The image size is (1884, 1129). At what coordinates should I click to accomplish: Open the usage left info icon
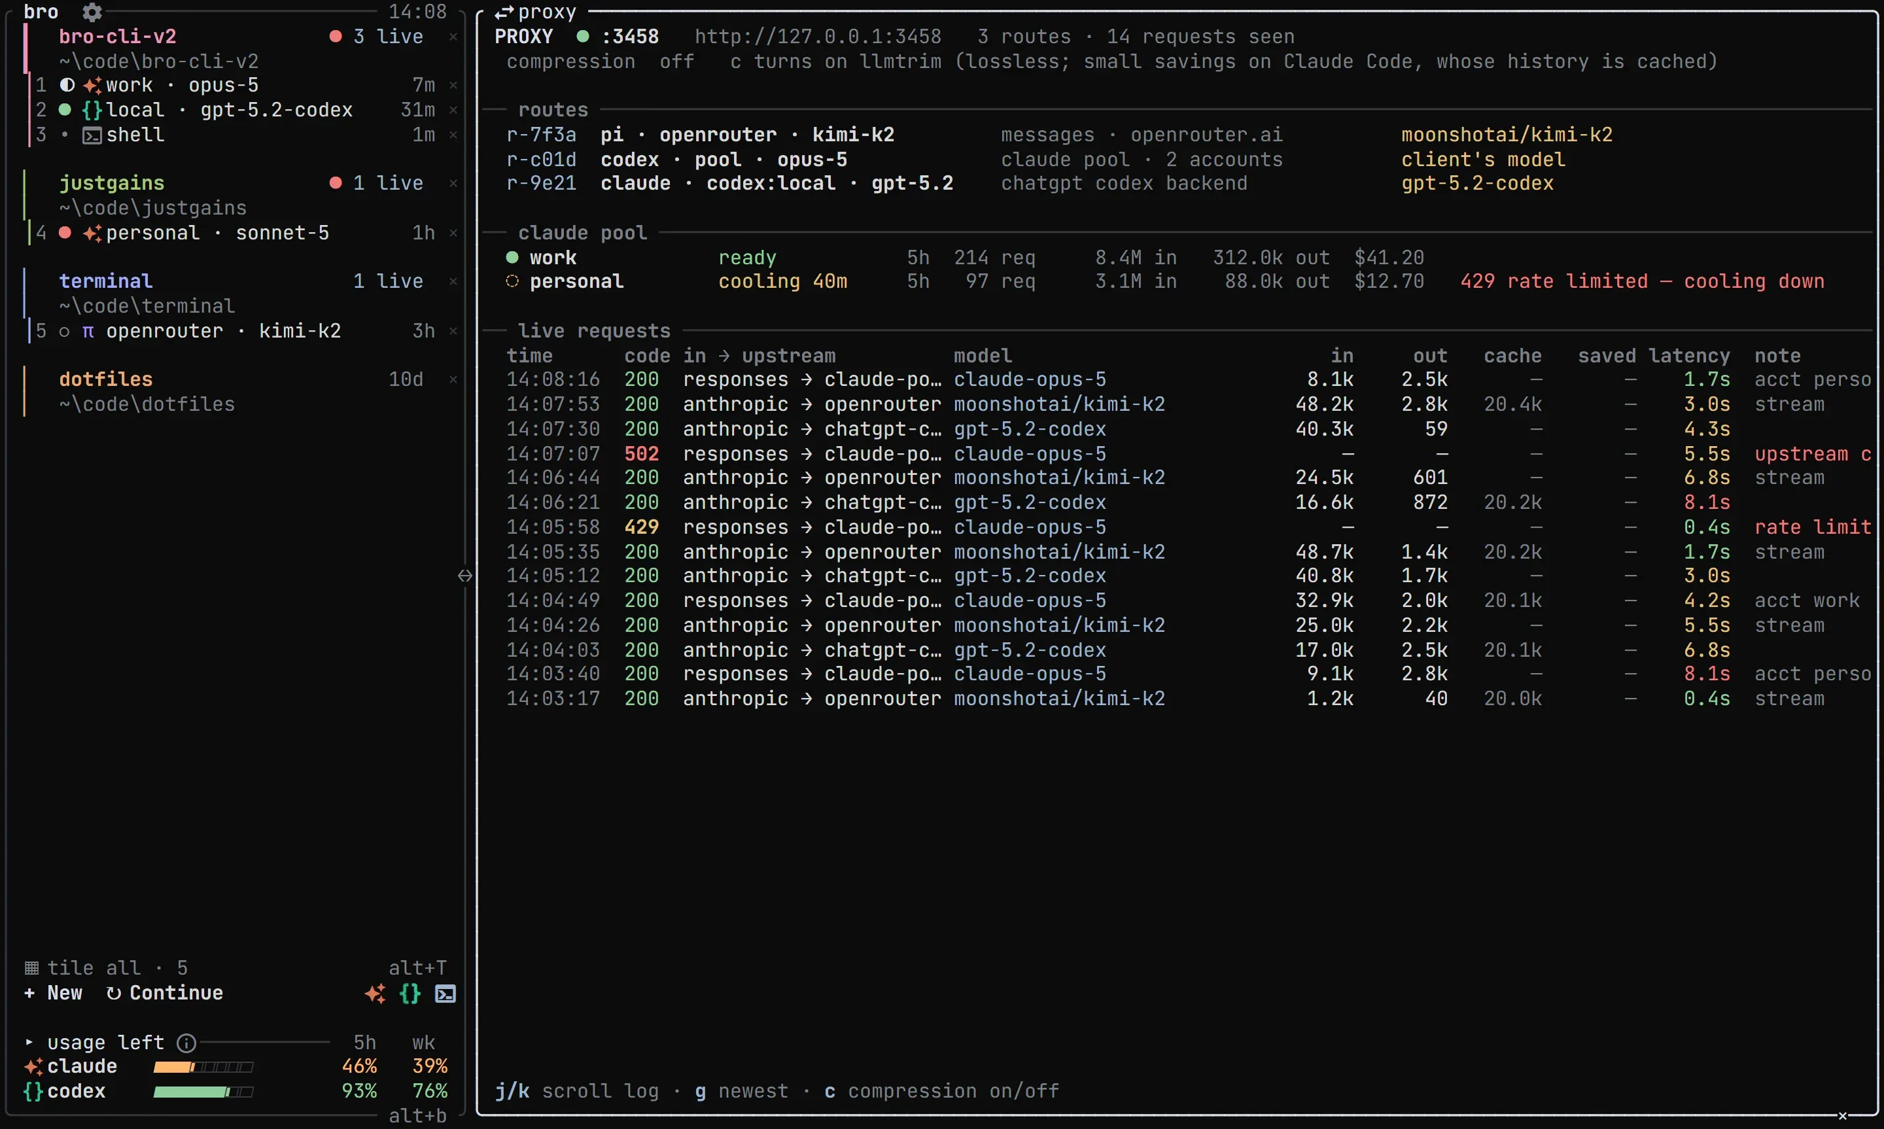[186, 1042]
